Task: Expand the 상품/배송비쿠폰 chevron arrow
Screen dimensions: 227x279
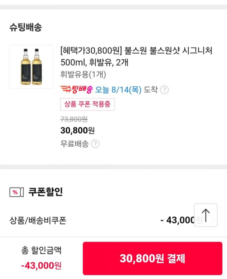Action: pos(214,220)
